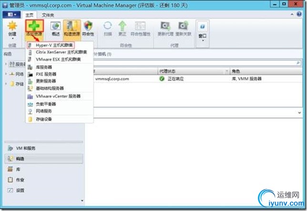Open the 作业 workspace
The image size is (307, 211).
44,180
